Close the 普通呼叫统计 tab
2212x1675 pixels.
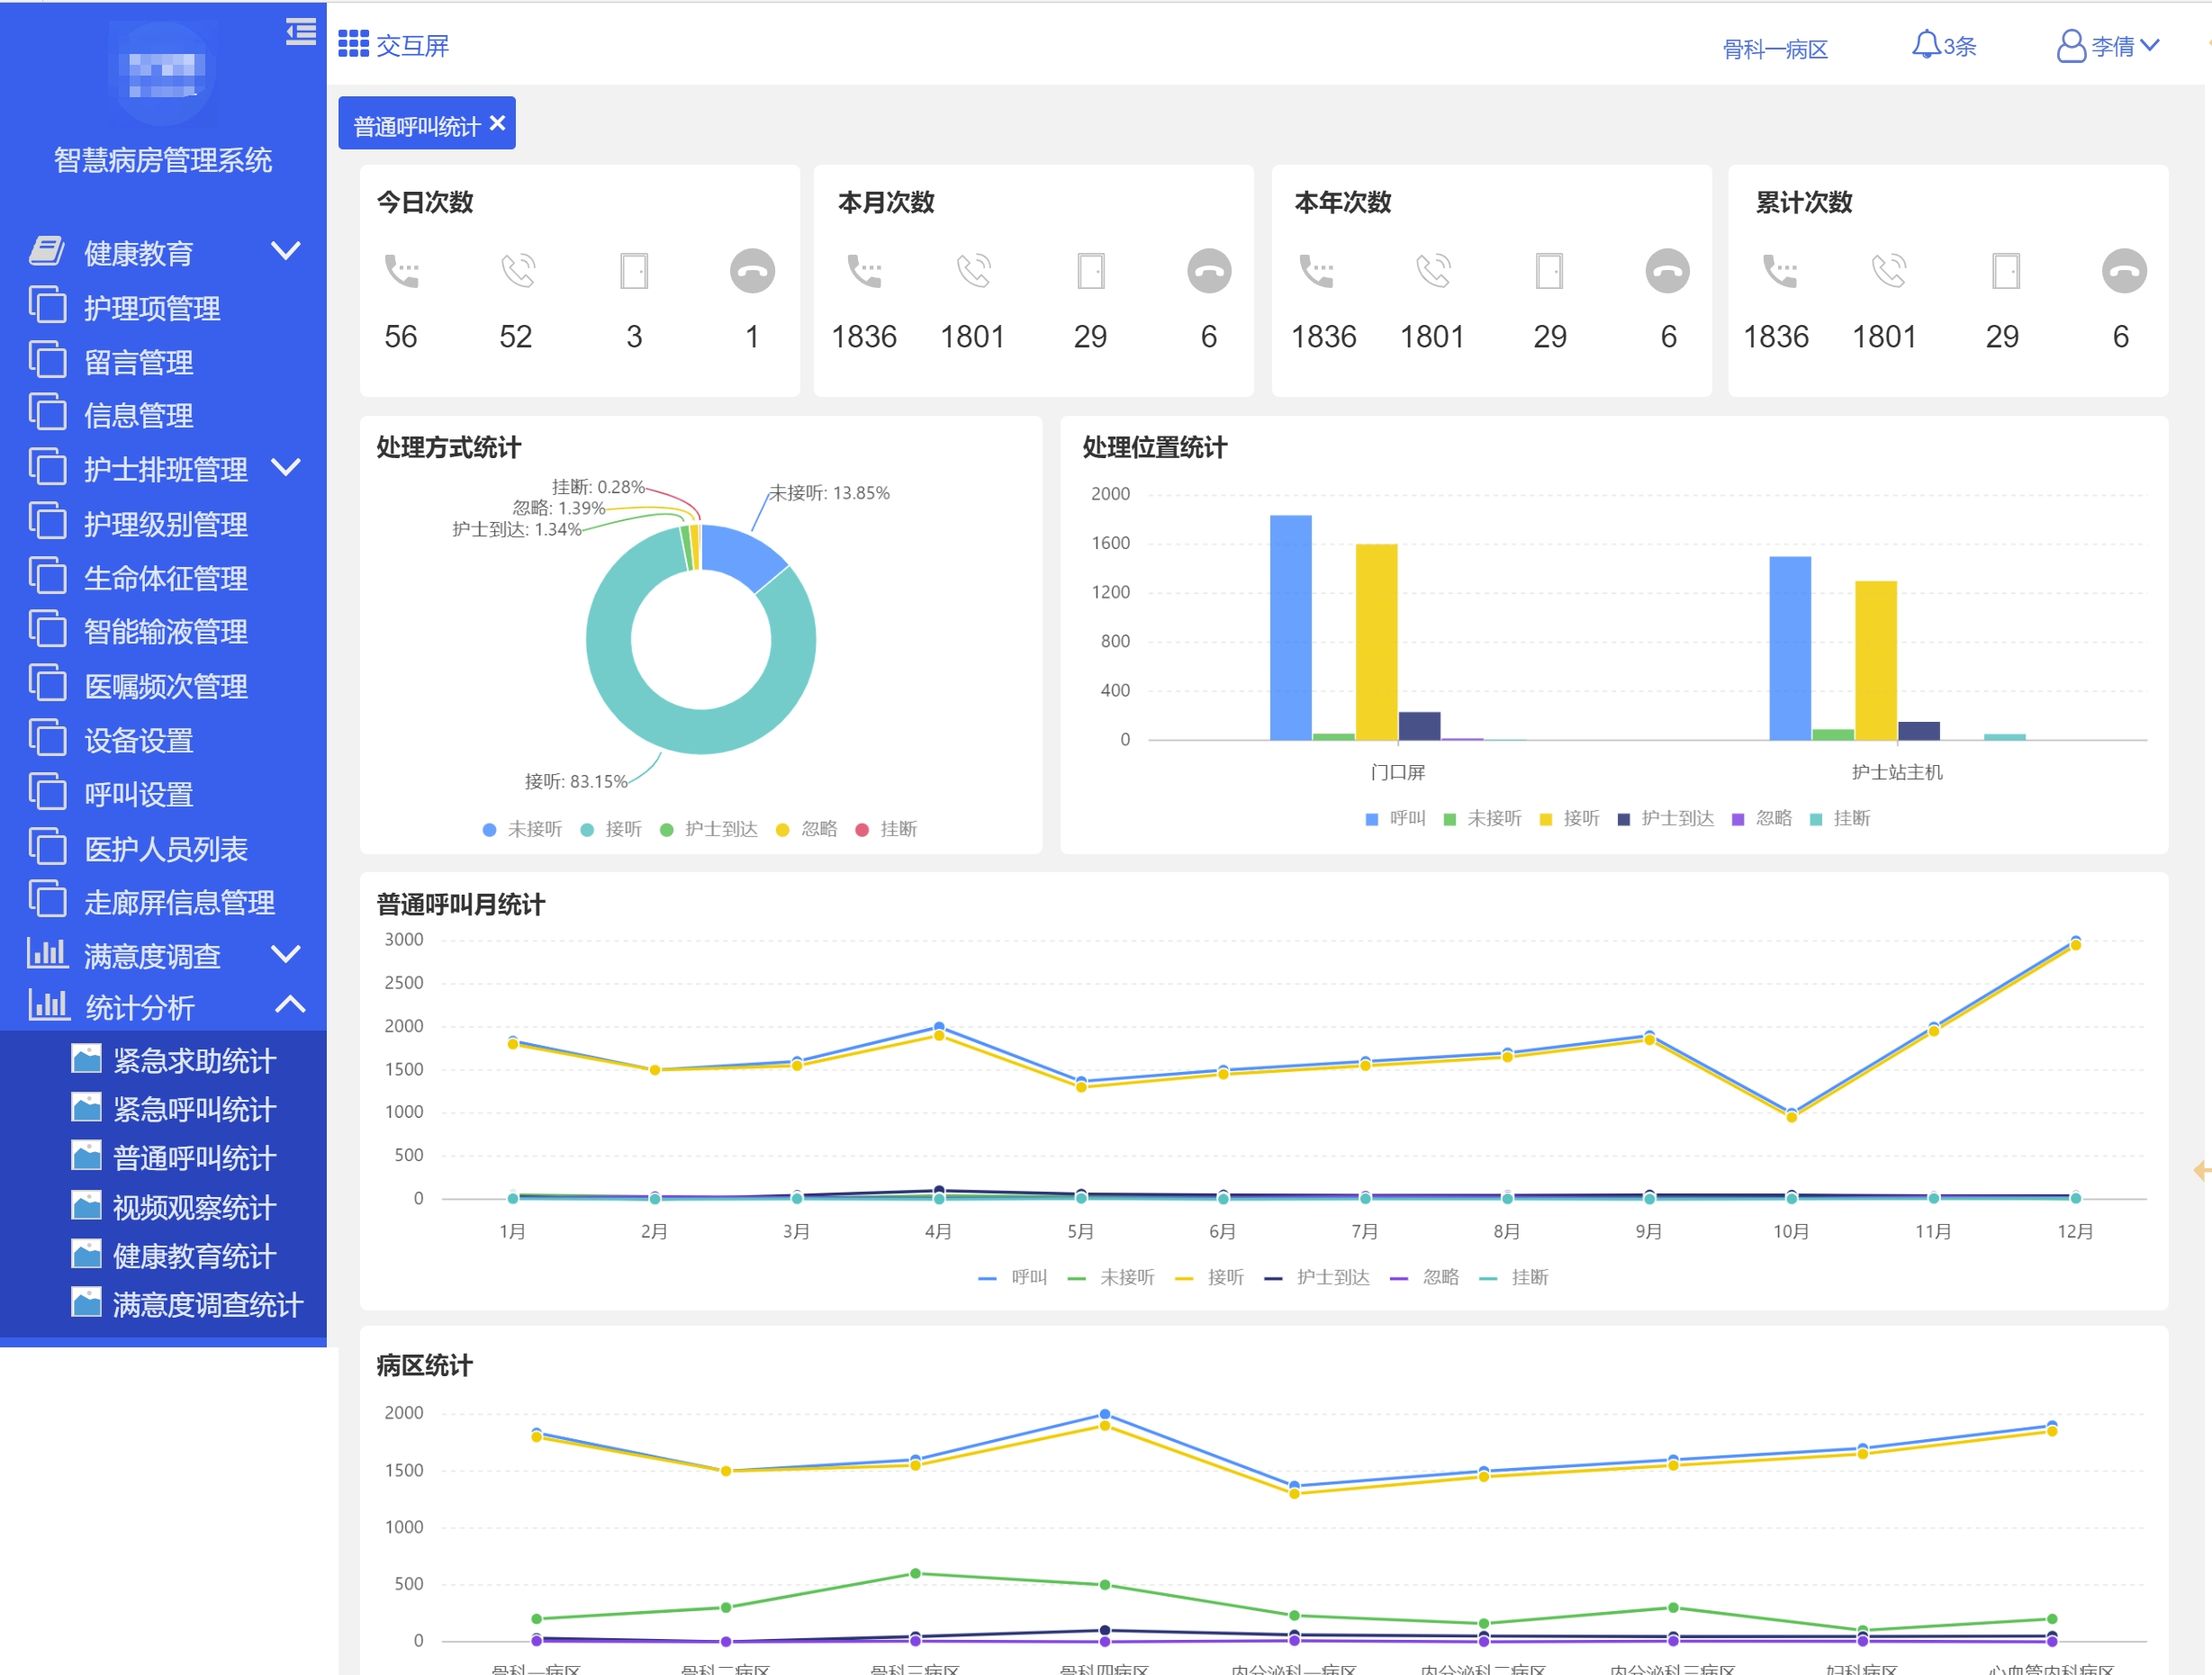[x=498, y=122]
